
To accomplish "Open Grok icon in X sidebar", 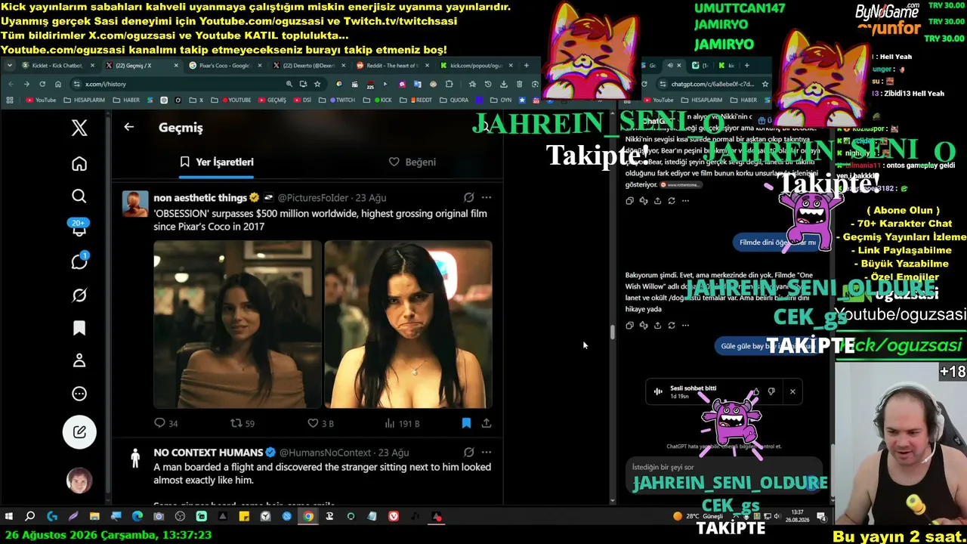I will tap(79, 295).
